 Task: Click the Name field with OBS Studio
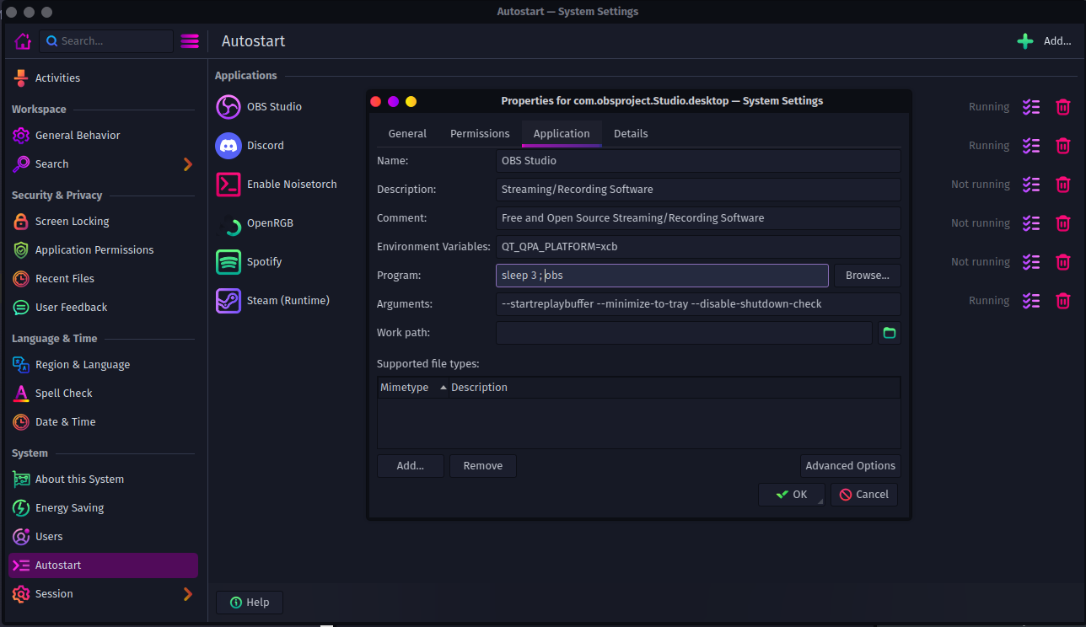698,161
